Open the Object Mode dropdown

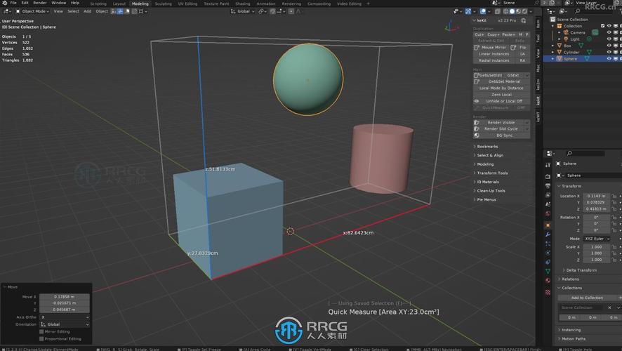coord(32,11)
